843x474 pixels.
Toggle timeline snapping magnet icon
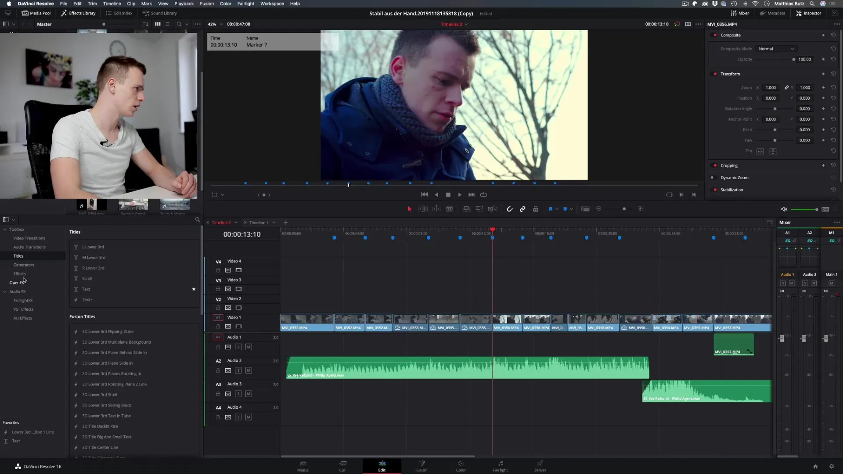pyautogui.click(x=509, y=209)
